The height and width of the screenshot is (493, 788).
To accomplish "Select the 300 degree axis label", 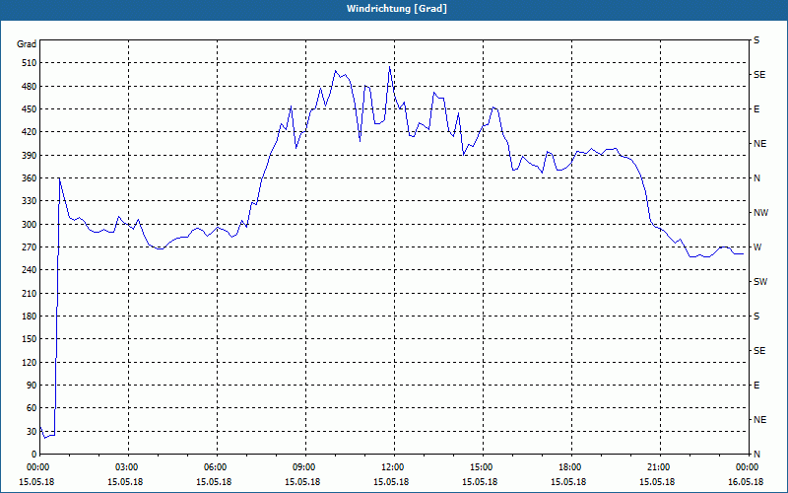I will [30, 225].
